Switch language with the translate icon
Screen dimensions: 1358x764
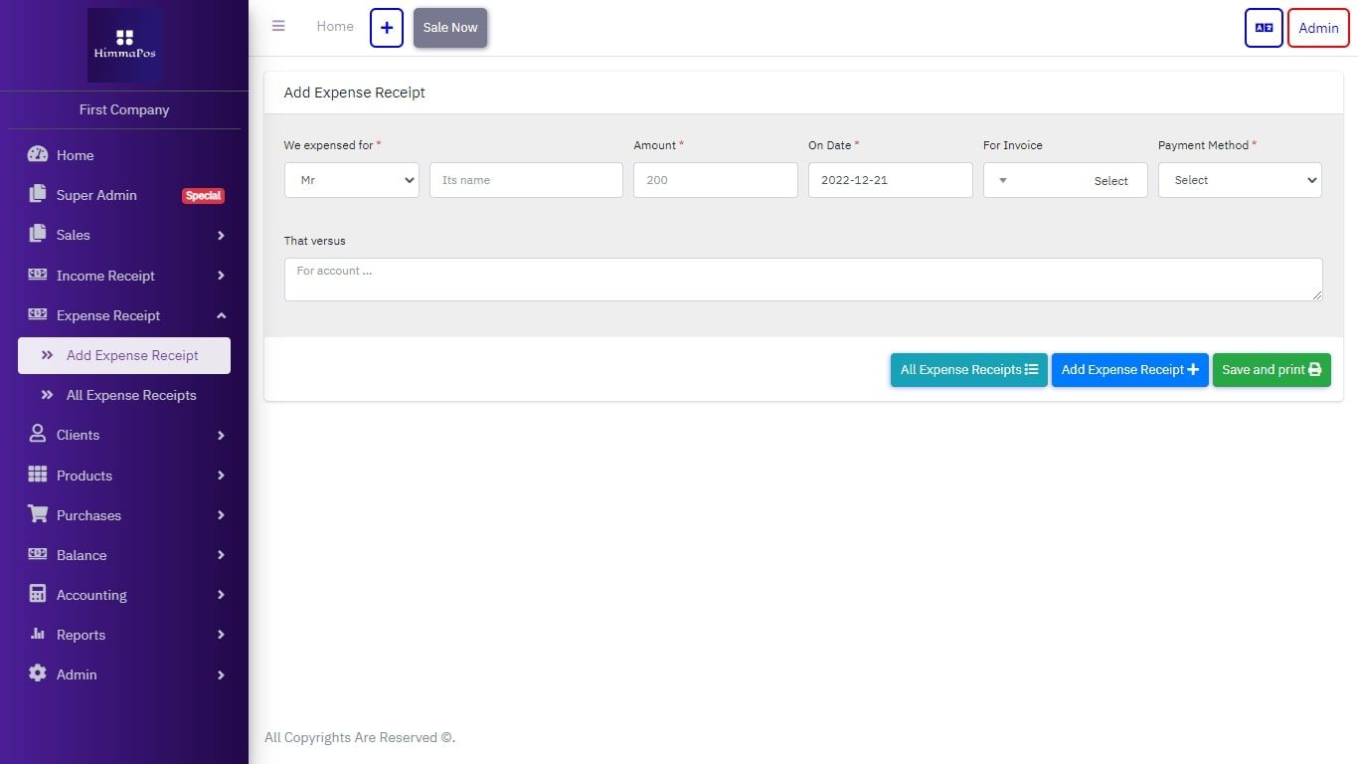1264,28
